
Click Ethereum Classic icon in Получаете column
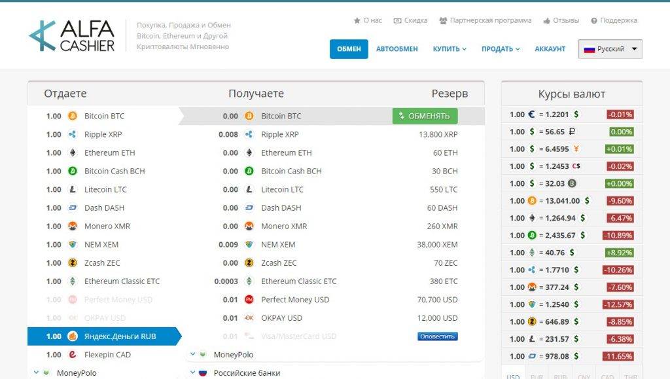click(x=249, y=281)
